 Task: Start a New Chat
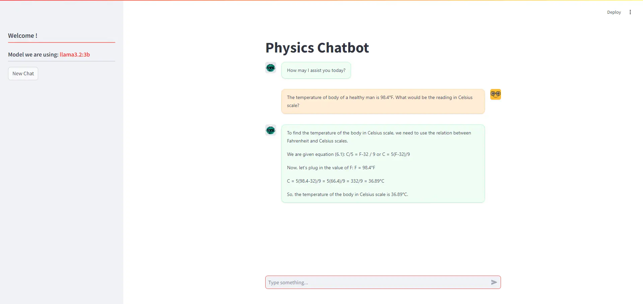23,73
